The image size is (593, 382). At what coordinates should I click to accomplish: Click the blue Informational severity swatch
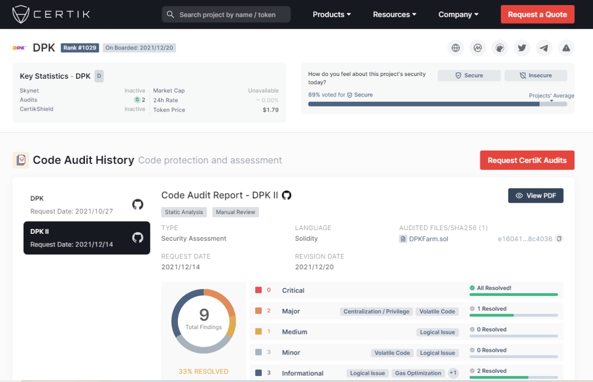tap(259, 373)
